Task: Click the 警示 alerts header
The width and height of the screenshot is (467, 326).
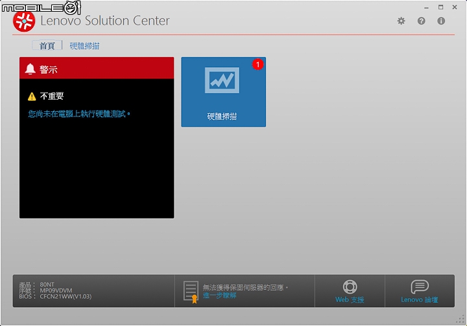Action: click(x=97, y=68)
